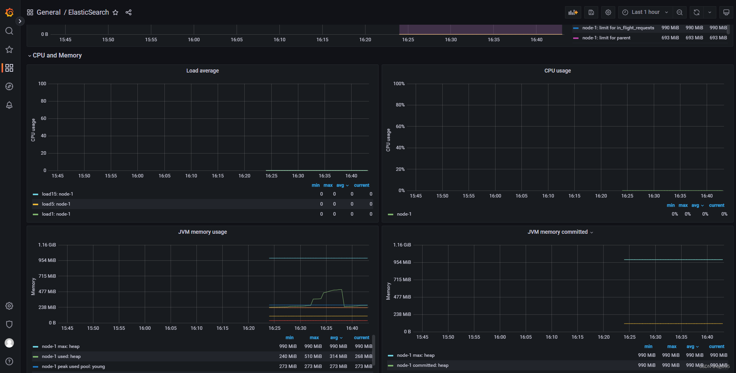Zoom out the time range
Image resolution: width=736 pixels, height=373 pixels.
(x=679, y=12)
